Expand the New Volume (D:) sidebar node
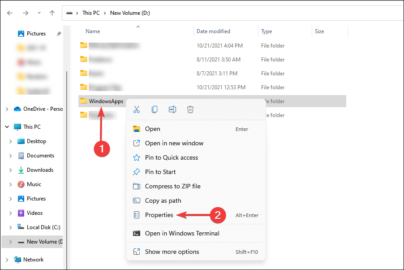Screen dimensions: 404x270 tap(10, 242)
